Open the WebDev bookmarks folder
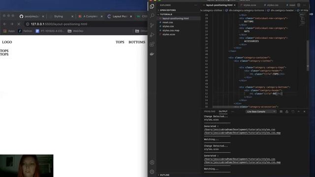Image resolution: width=315 pixels, height=177 pixels. click(x=75, y=31)
